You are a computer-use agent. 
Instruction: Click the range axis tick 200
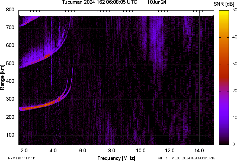(x=10, y=117)
